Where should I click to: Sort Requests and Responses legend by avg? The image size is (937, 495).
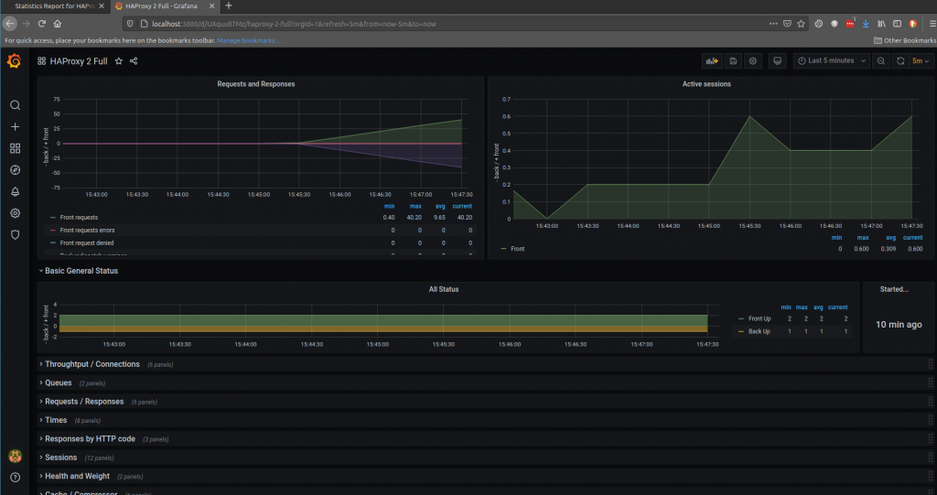pos(440,206)
